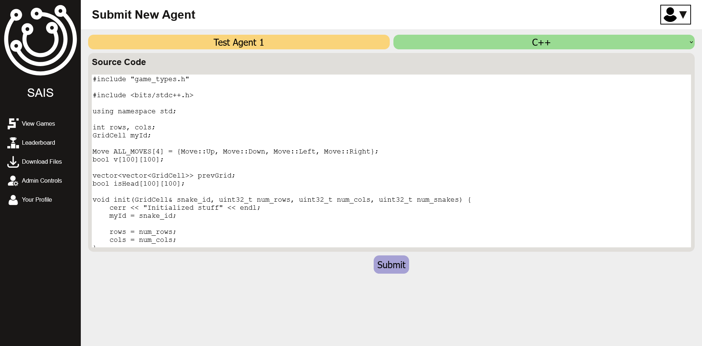Viewport: 702px width, 346px height.
Task: Click the Leaderboard trophy icon
Action: (x=13, y=142)
